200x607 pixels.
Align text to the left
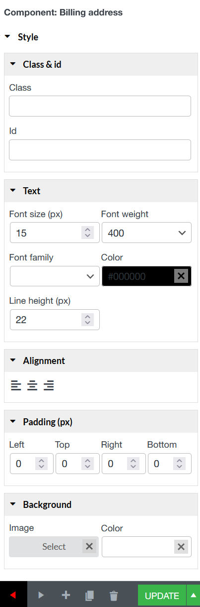coord(16,385)
